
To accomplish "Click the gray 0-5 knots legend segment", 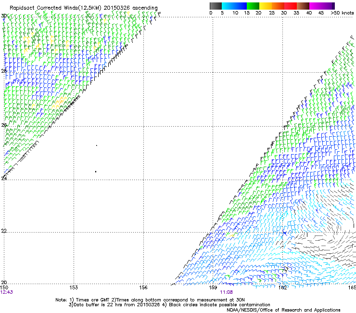I will (216, 6).
